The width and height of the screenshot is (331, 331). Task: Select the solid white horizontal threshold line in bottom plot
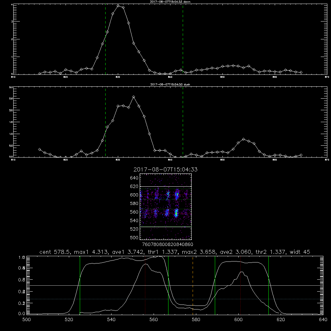(175, 285)
